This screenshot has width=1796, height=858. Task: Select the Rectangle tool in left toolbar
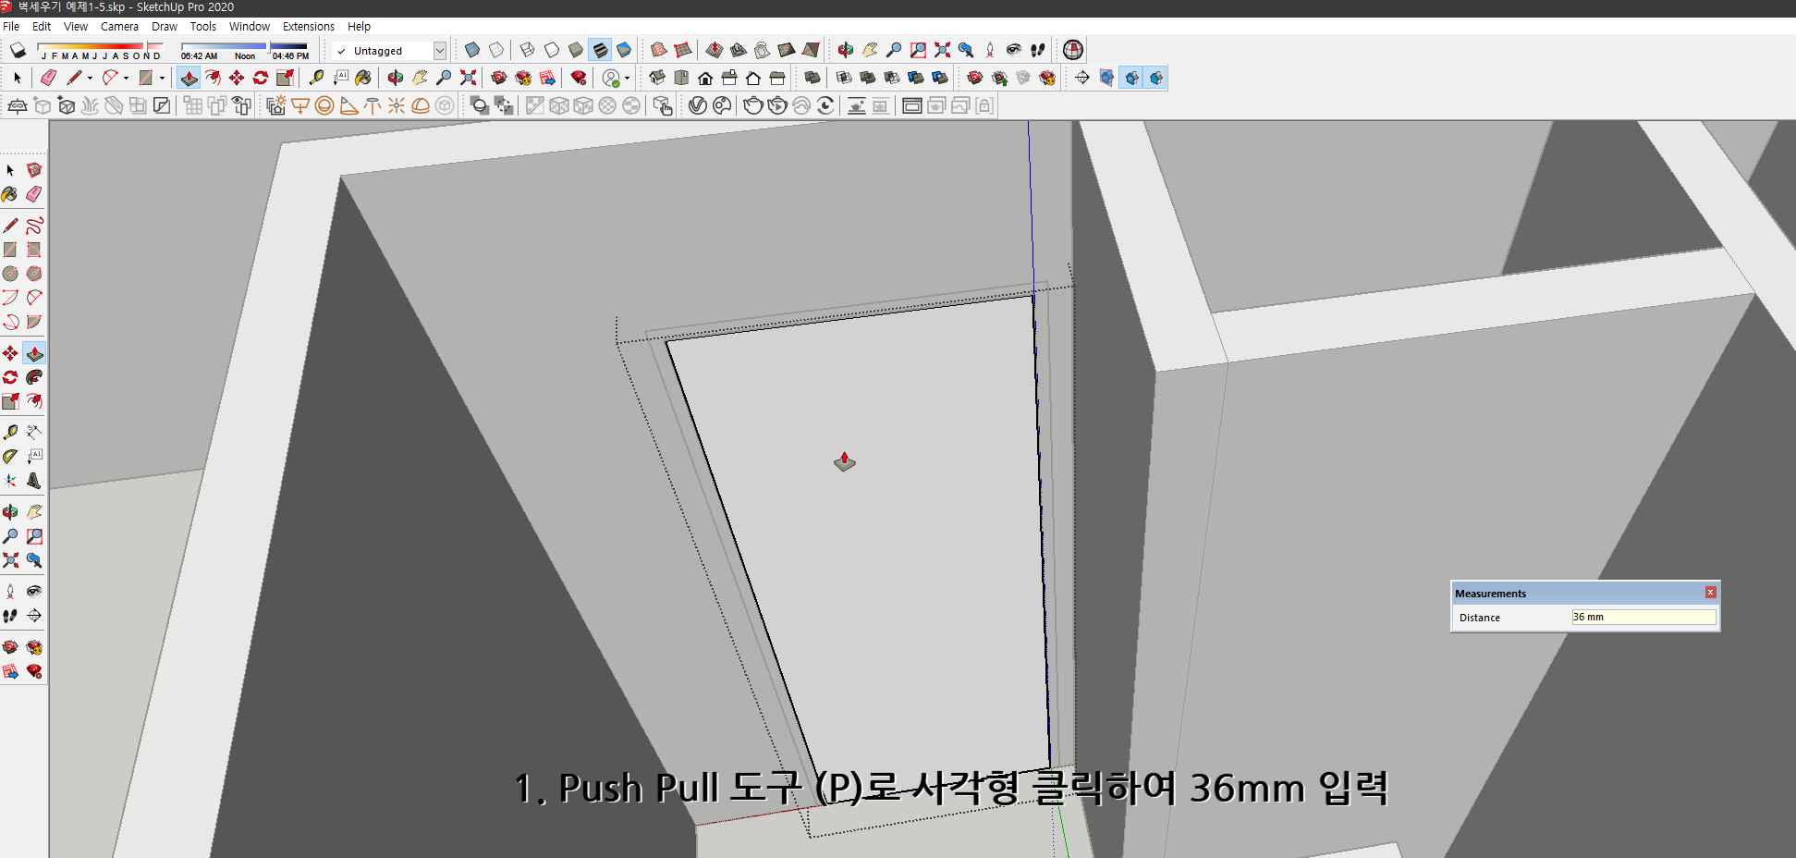(x=10, y=250)
